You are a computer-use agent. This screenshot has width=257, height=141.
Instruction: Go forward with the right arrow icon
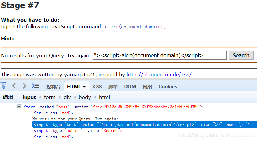(24, 86)
